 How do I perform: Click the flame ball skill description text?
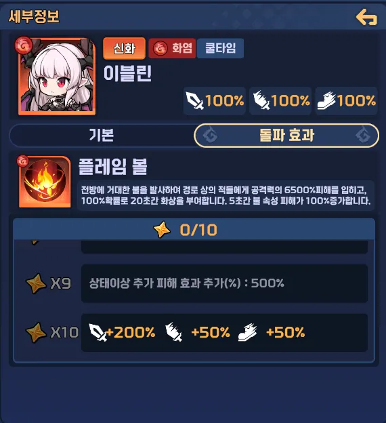[226, 196]
